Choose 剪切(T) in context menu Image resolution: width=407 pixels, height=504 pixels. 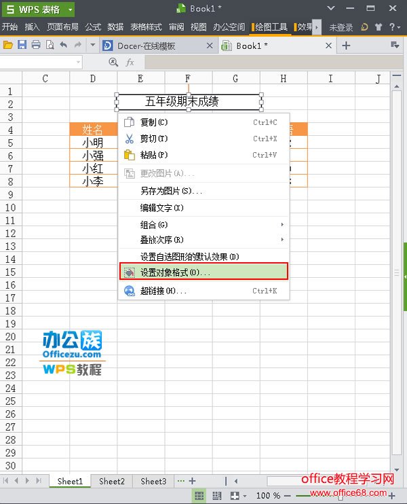[203, 139]
